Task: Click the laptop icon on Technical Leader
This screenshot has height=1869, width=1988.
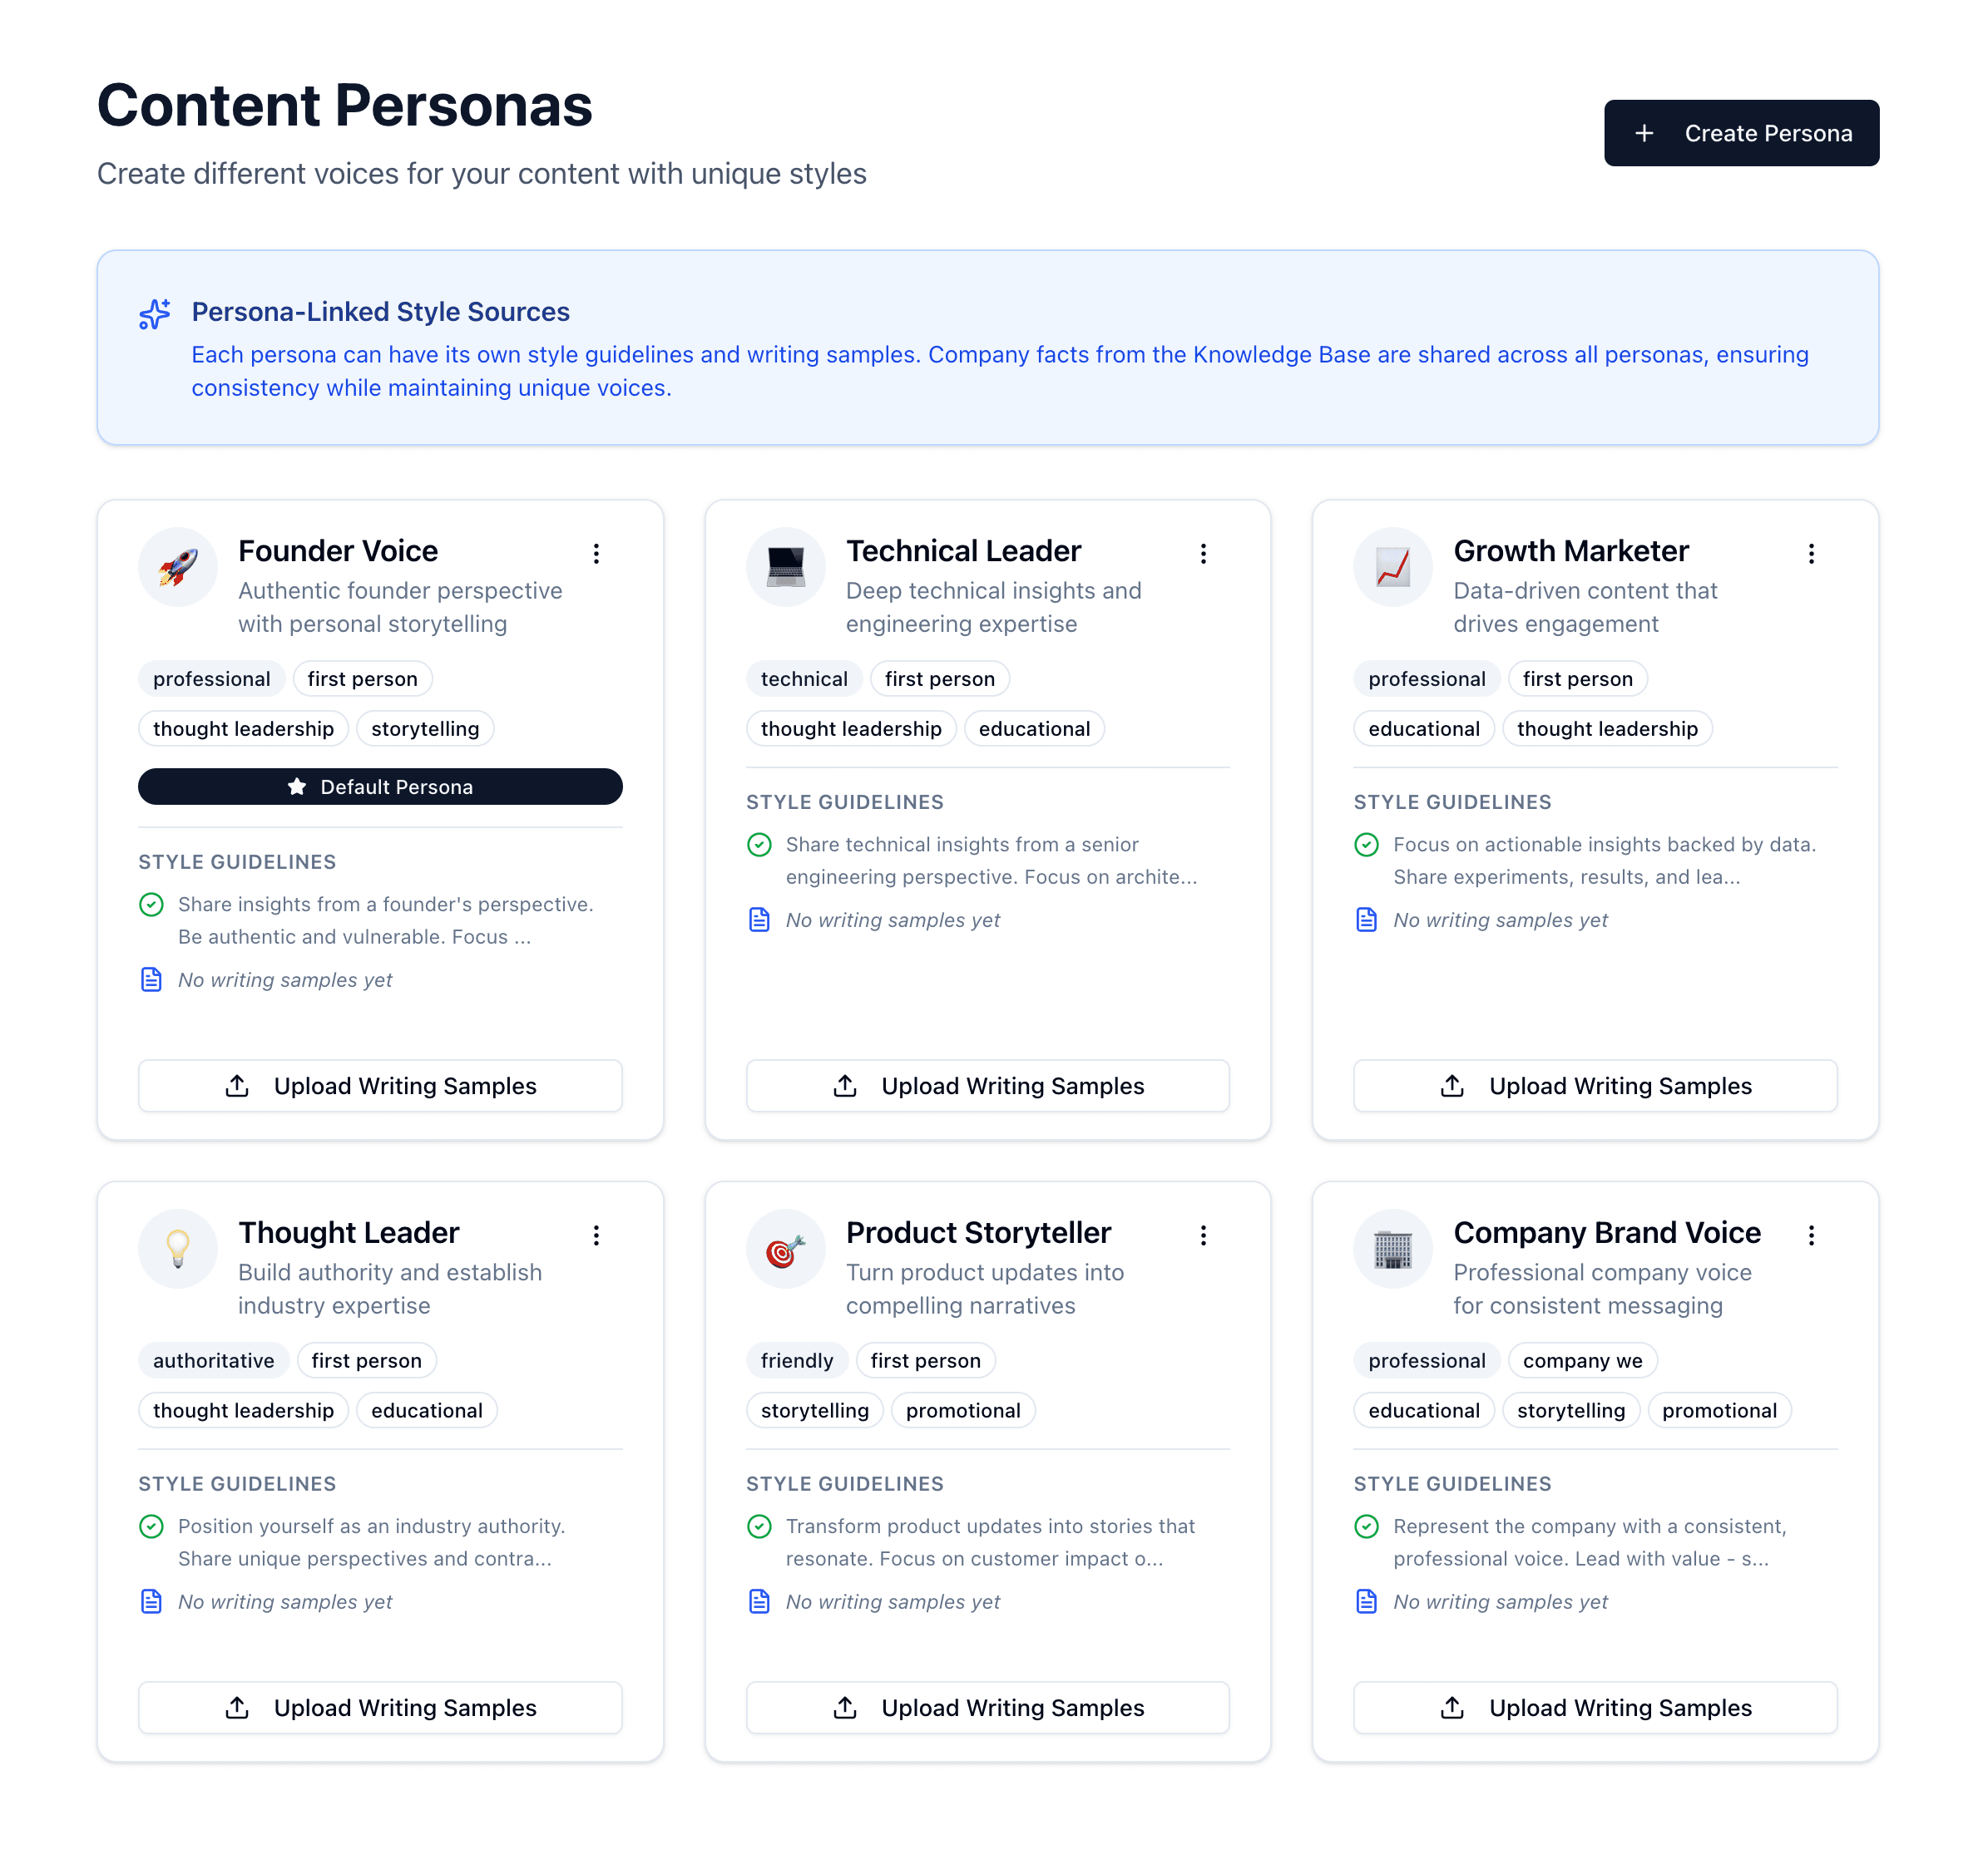Action: tap(786, 567)
